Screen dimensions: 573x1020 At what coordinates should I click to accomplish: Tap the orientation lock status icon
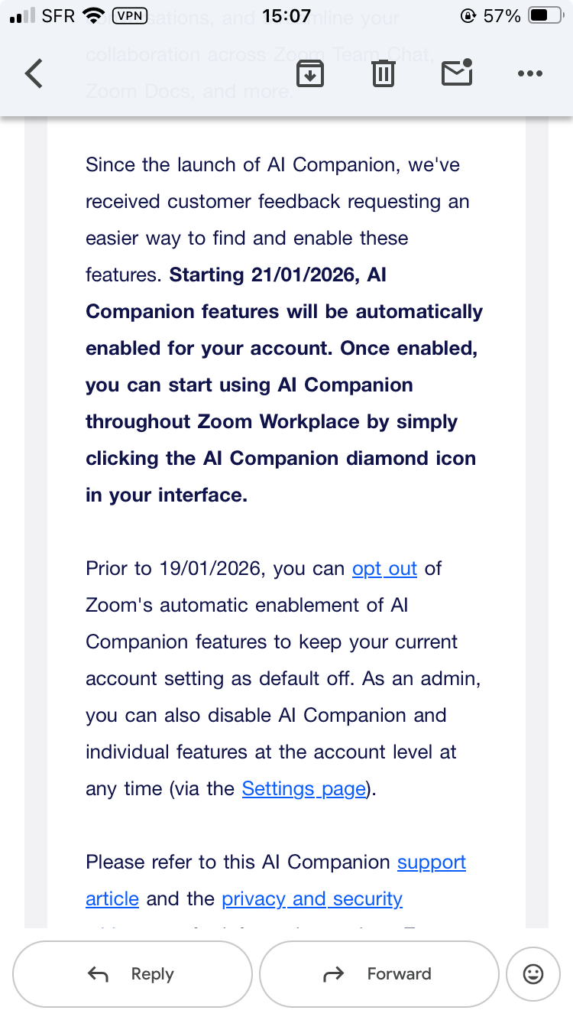click(468, 15)
